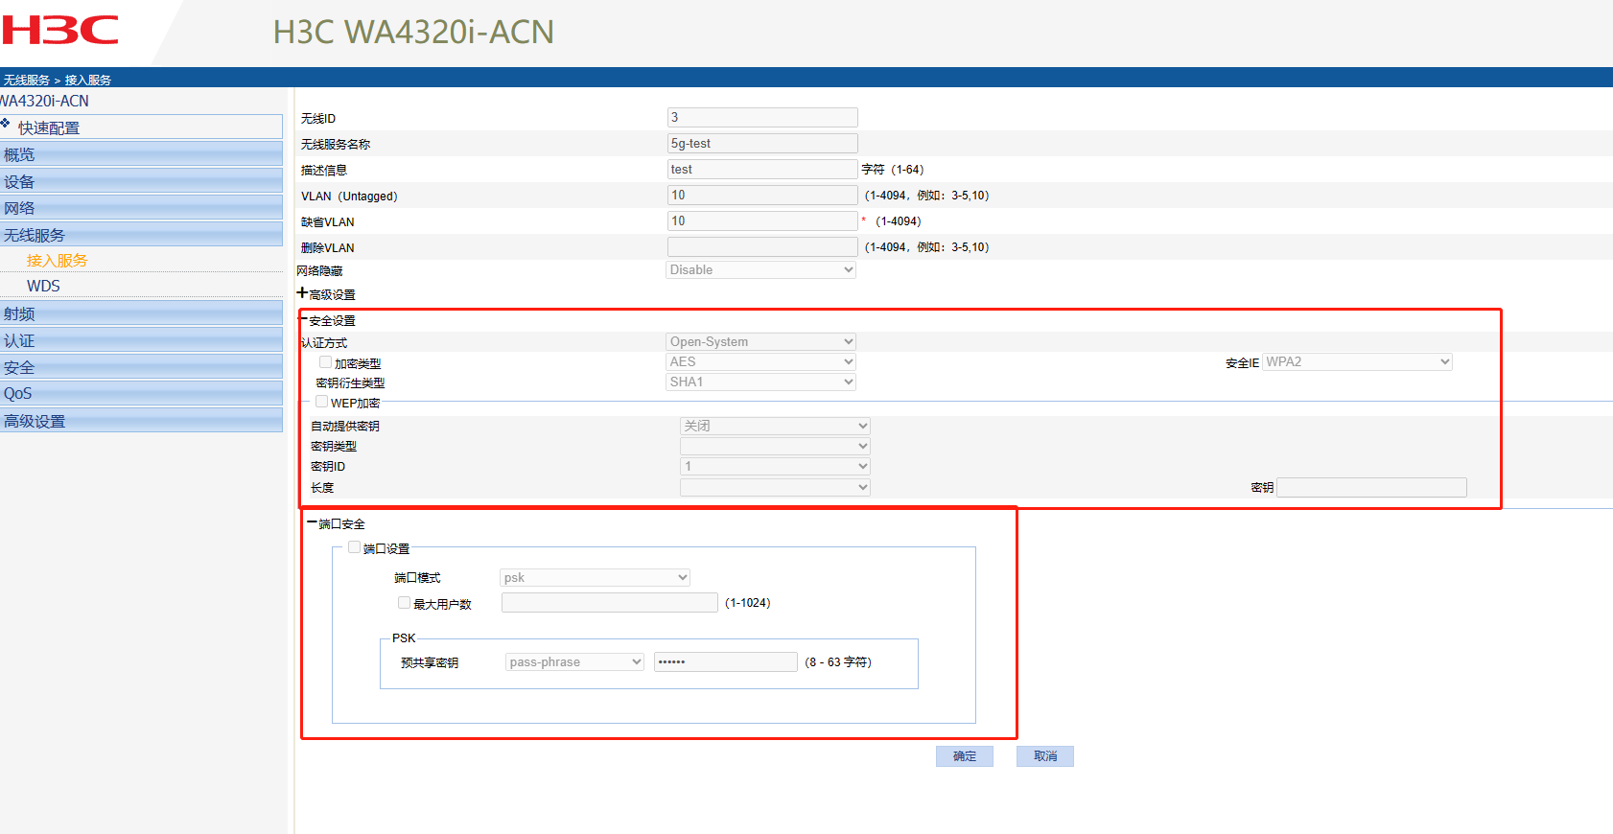This screenshot has width=1613, height=834.
Task: Open the 设备 sidebar menu
Action: 142,181
